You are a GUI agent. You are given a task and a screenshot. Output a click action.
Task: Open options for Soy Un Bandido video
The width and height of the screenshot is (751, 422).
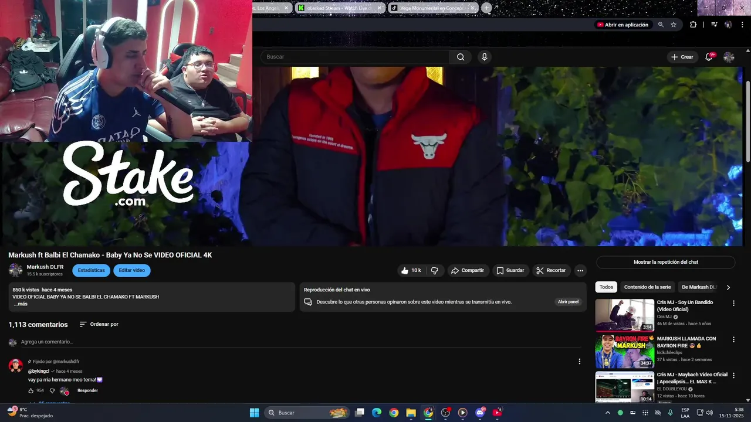[733, 303]
